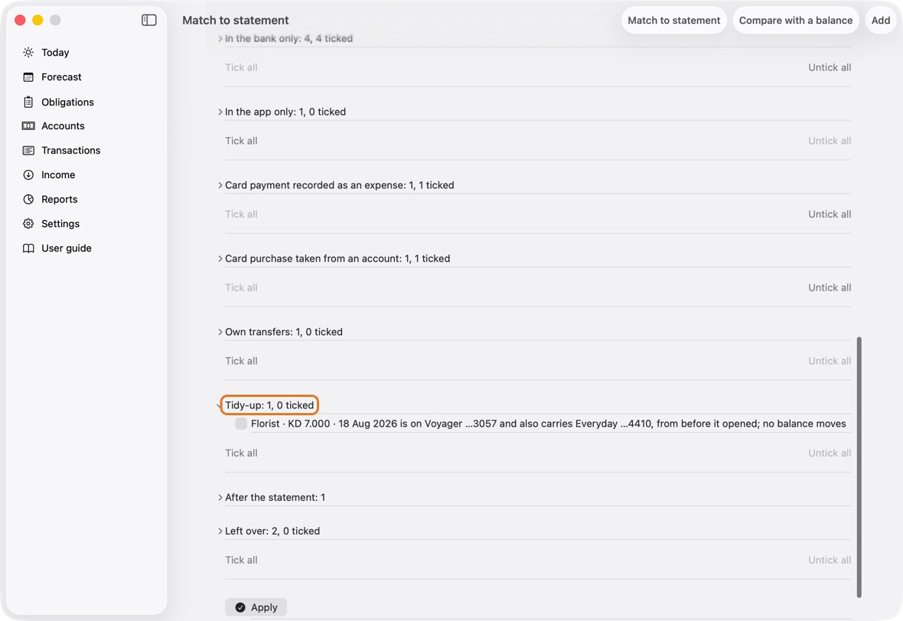This screenshot has width=903, height=621.
Task: Expand the Left over section
Action: [220, 532]
